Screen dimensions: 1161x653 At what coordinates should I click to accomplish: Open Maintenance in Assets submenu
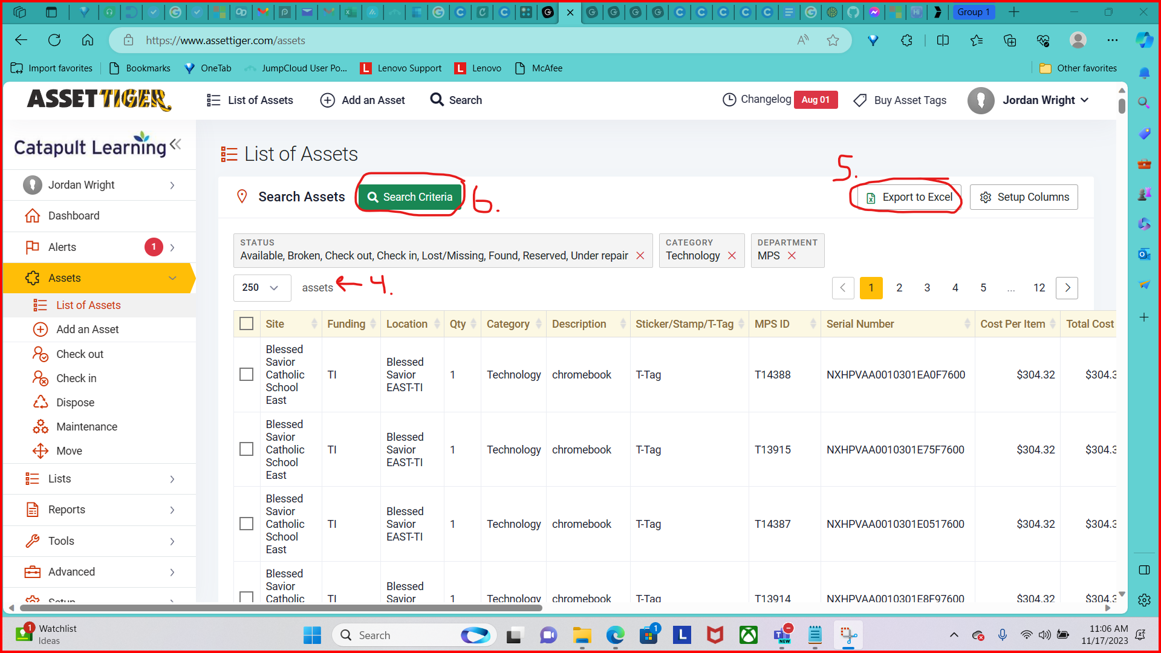[86, 426]
